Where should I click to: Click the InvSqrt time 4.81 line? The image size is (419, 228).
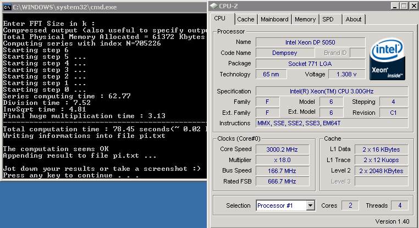[45, 109]
